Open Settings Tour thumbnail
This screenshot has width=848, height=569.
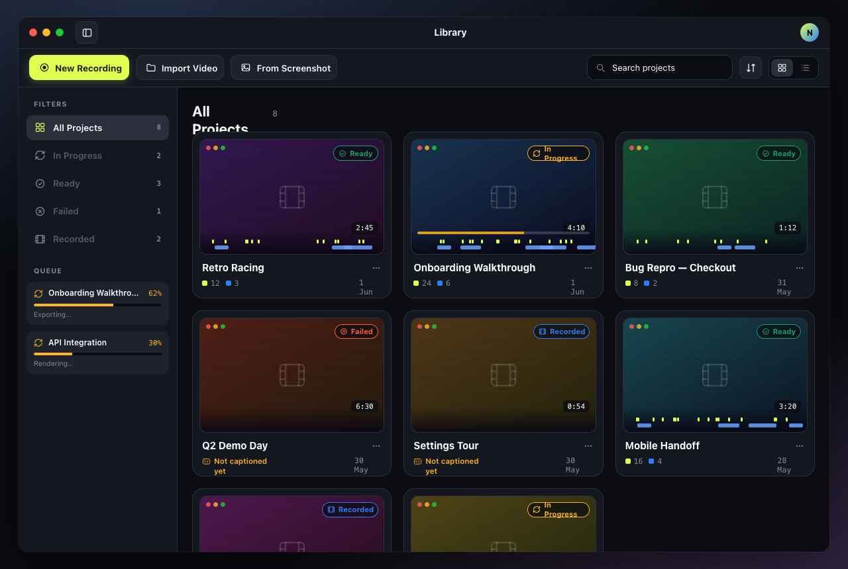coord(503,374)
